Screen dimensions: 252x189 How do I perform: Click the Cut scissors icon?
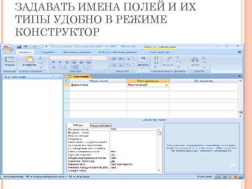pos(41,58)
